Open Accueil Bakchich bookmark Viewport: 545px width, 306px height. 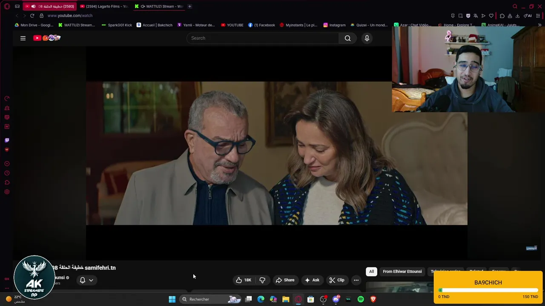(x=155, y=25)
